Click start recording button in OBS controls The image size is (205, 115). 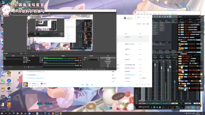coord(108,60)
